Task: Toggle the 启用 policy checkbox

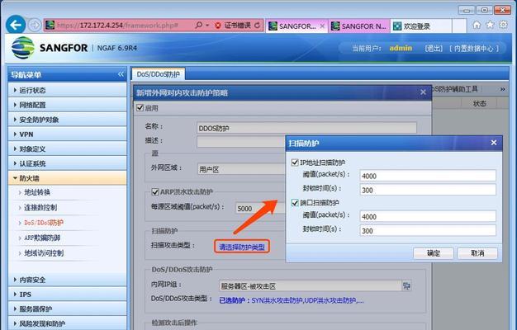Action: click(x=140, y=108)
